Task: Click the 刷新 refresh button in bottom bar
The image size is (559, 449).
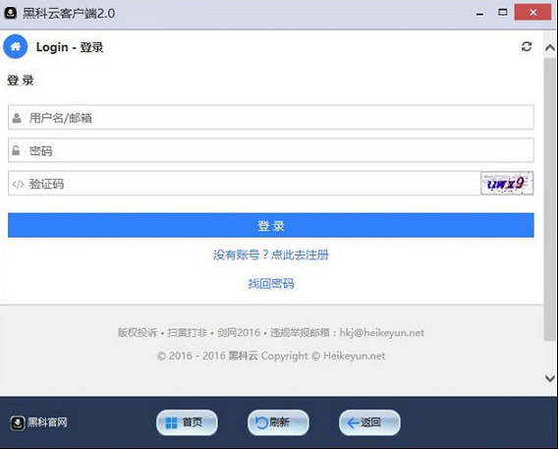Action: 278,422
